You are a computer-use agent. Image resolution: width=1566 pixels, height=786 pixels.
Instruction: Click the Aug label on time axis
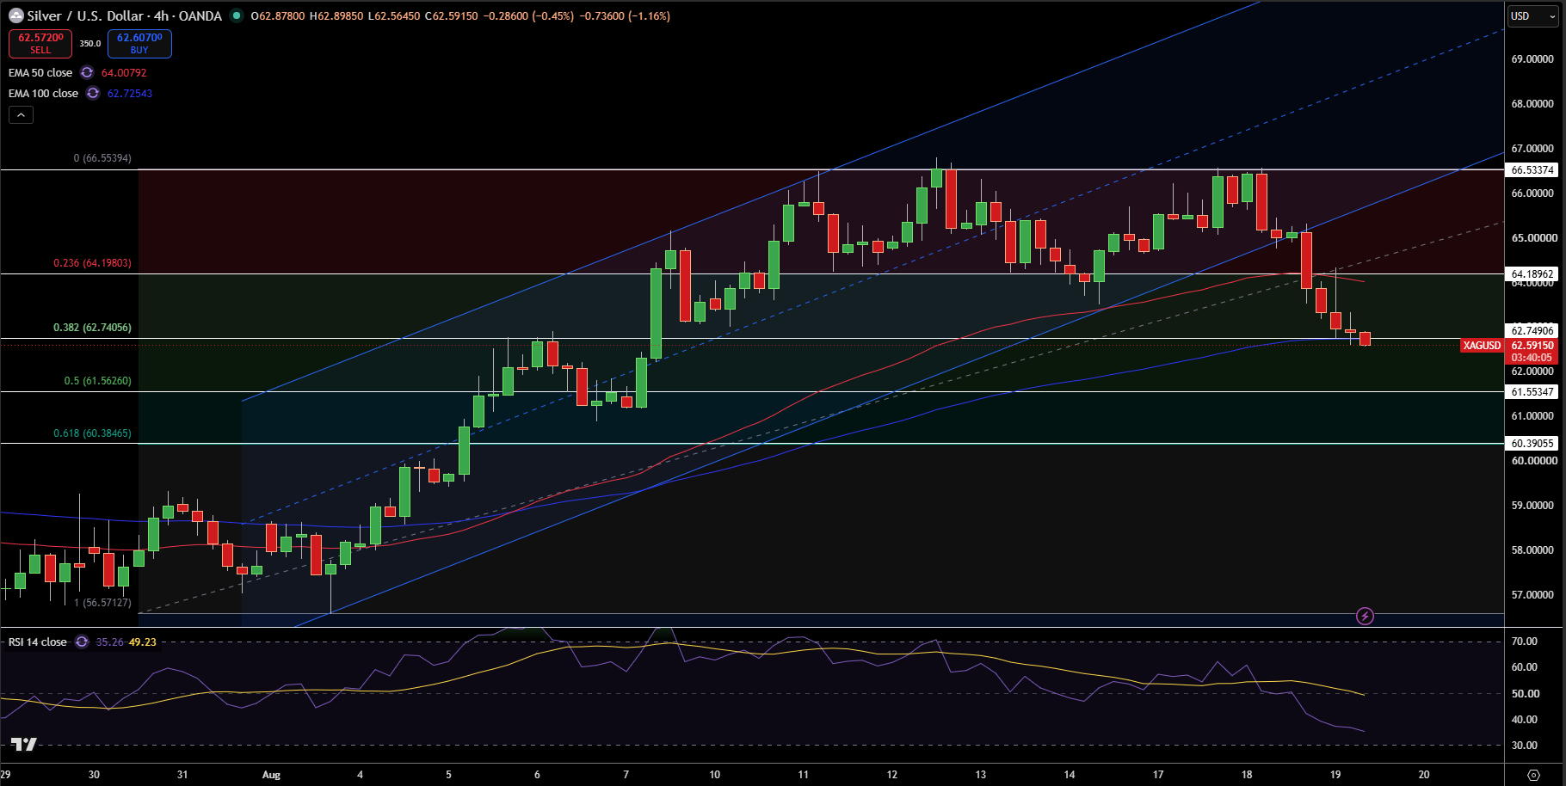pos(271,775)
